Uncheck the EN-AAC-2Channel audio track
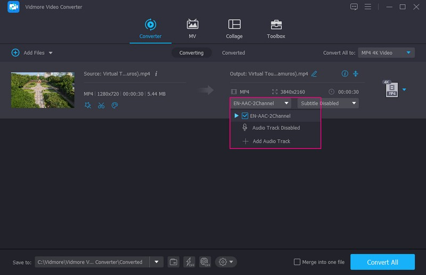The width and height of the screenshot is (426, 275). pos(245,115)
